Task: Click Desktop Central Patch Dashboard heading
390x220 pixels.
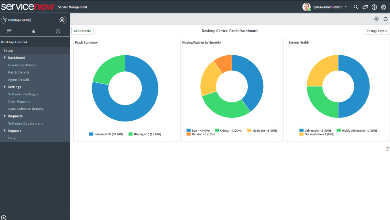Action: click(x=229, y=31)
